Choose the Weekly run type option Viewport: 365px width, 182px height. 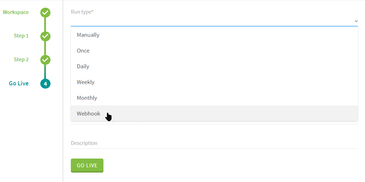pos(86,82)
